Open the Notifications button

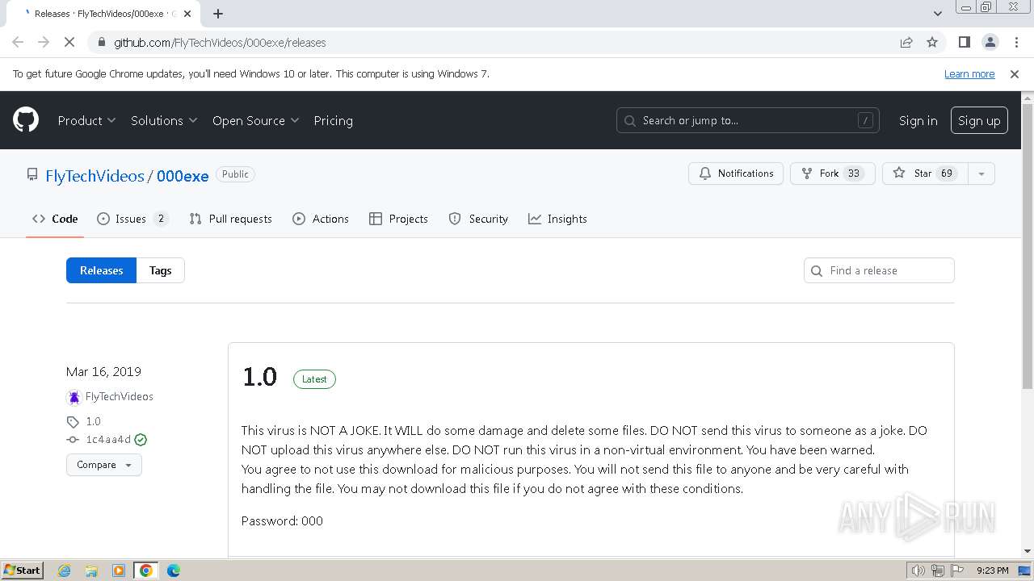[736, 173]
